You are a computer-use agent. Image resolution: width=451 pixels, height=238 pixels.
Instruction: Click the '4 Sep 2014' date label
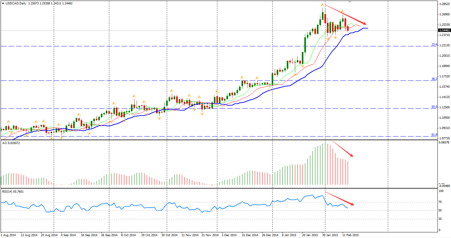tap(68, 235)
